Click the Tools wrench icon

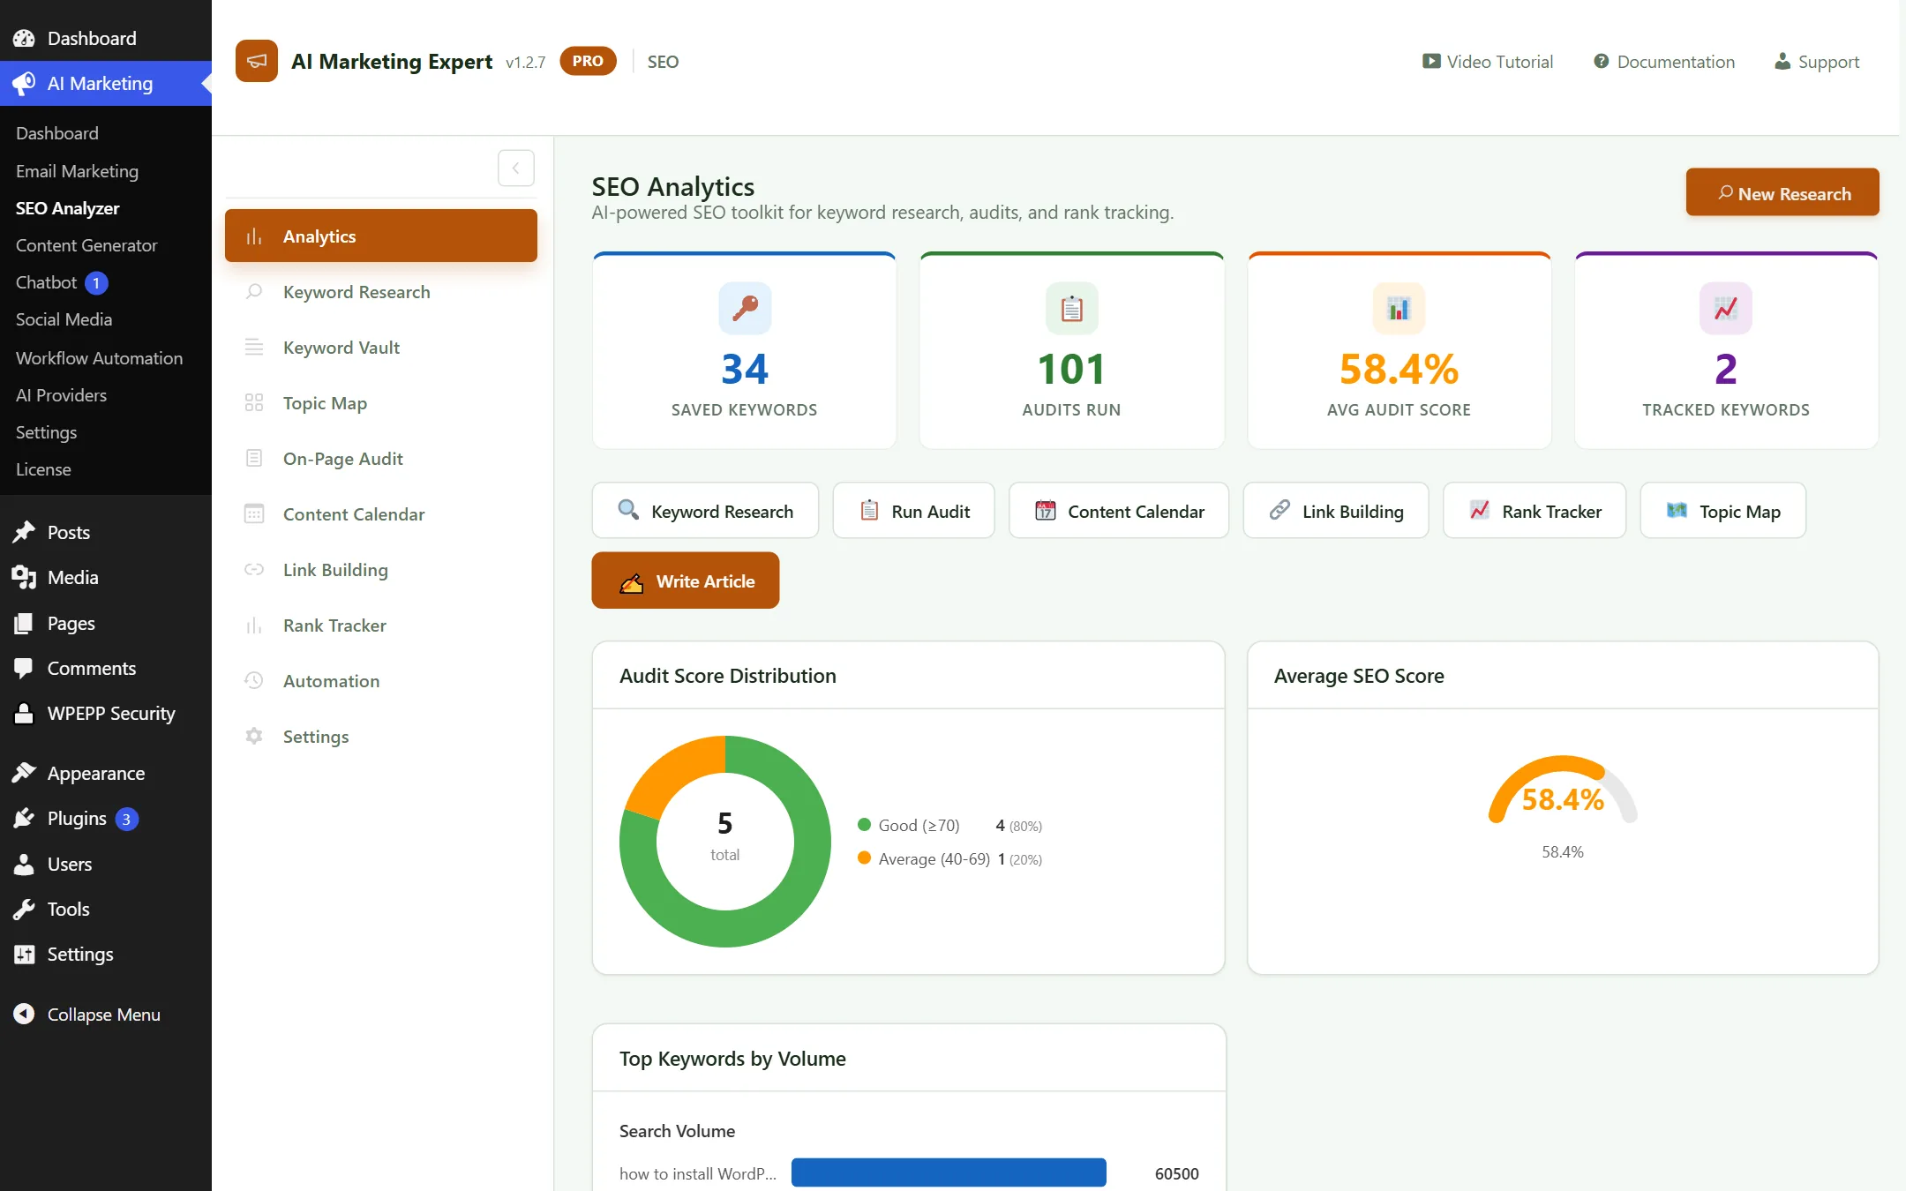click(24, 909)
